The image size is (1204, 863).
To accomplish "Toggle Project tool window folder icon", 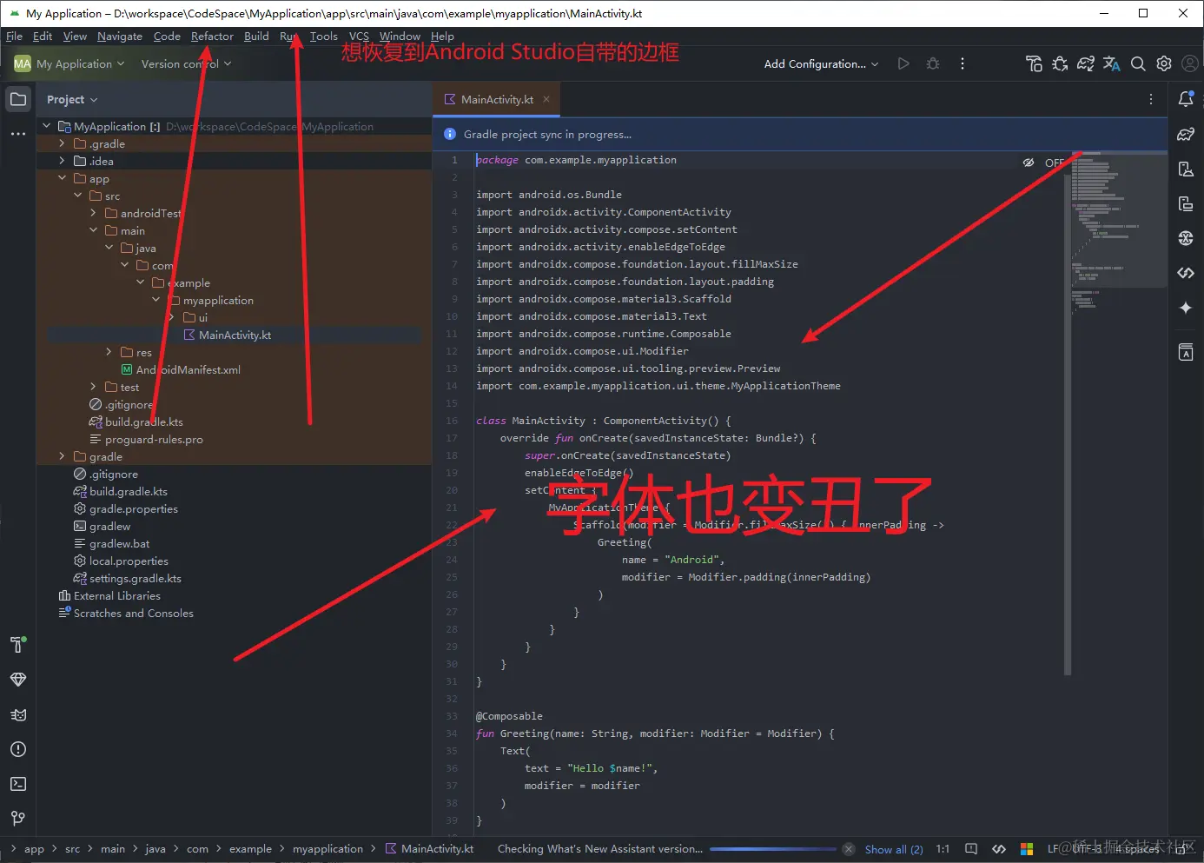I will pyautogui.click(x=18, y=99).
